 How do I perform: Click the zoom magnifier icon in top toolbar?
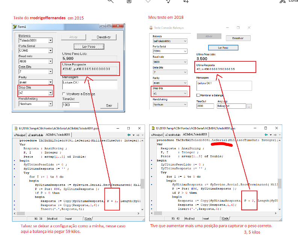click(x=110, y=1)
